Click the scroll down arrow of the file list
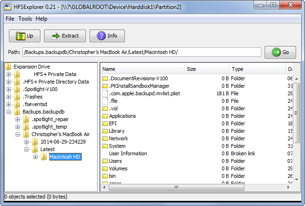Viewport: 305px width, 206px height. point(297,180)
